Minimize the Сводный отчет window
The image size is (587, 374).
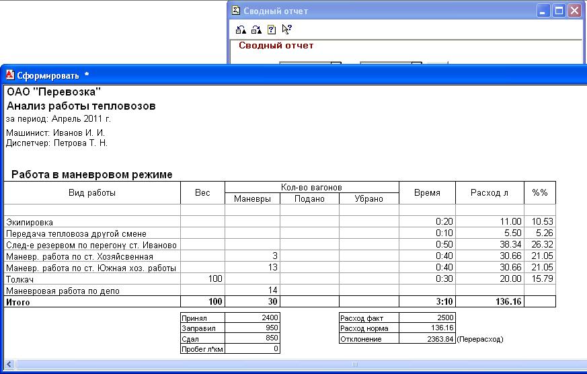point(542,11)
